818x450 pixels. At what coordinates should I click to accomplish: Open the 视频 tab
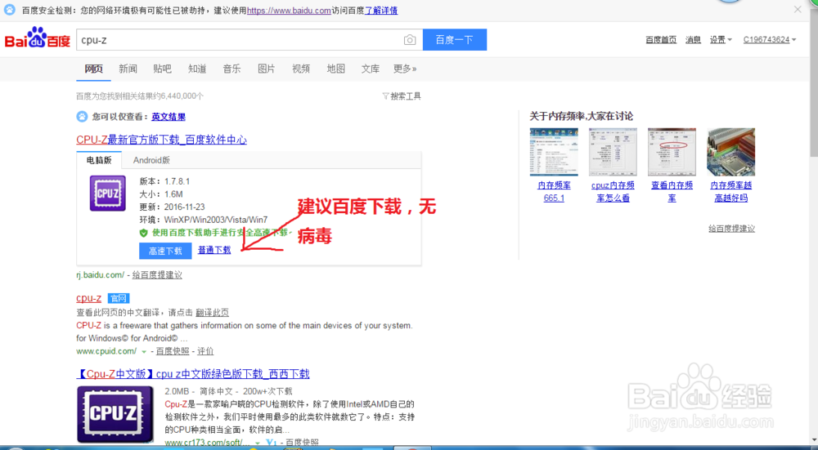(x=301, y=69)
